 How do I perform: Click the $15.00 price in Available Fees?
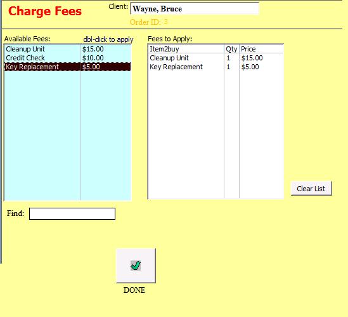[93, 49]
